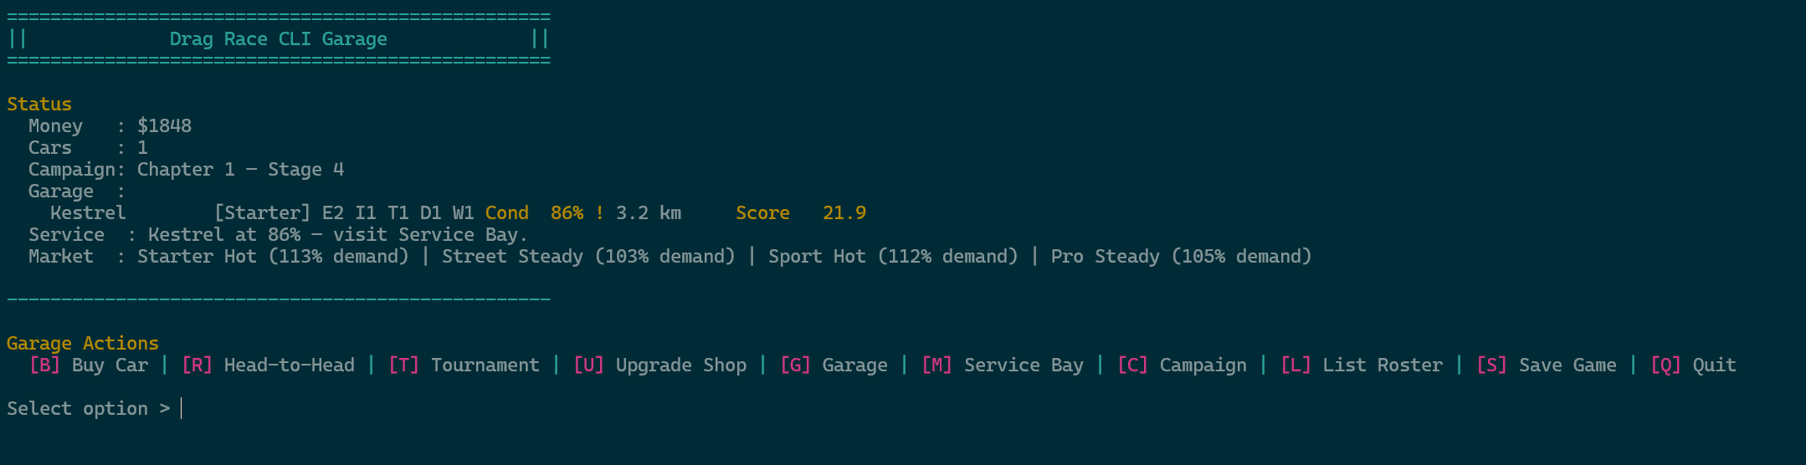Click the Money value $1848
The height and width of the screenshot is (465, 1806).
coord(164,126)
